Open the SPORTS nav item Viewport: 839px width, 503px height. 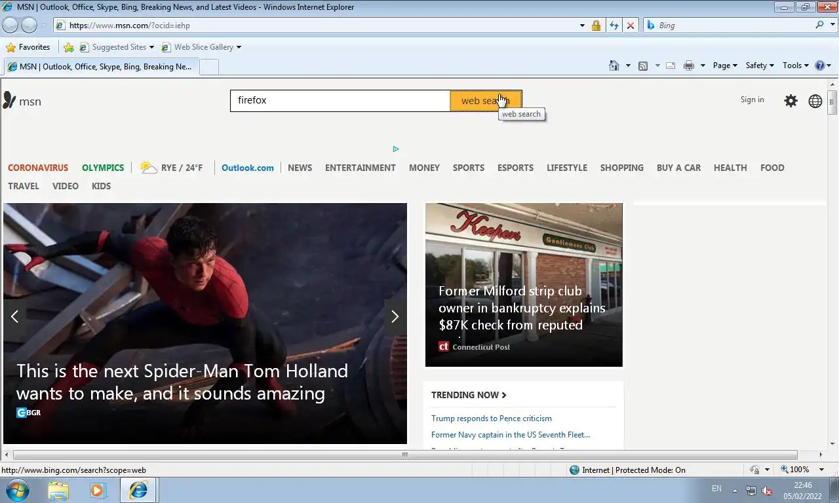coord(469,168)
